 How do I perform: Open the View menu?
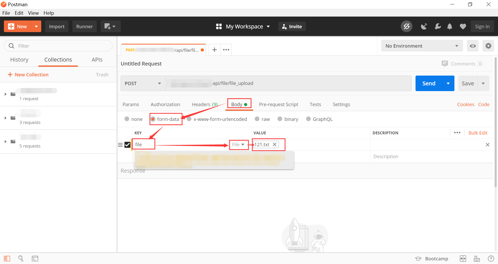click(x=33, y=13)
